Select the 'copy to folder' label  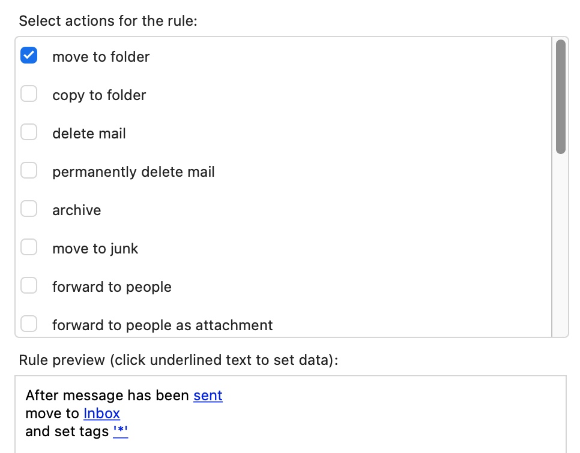point(99,95)
